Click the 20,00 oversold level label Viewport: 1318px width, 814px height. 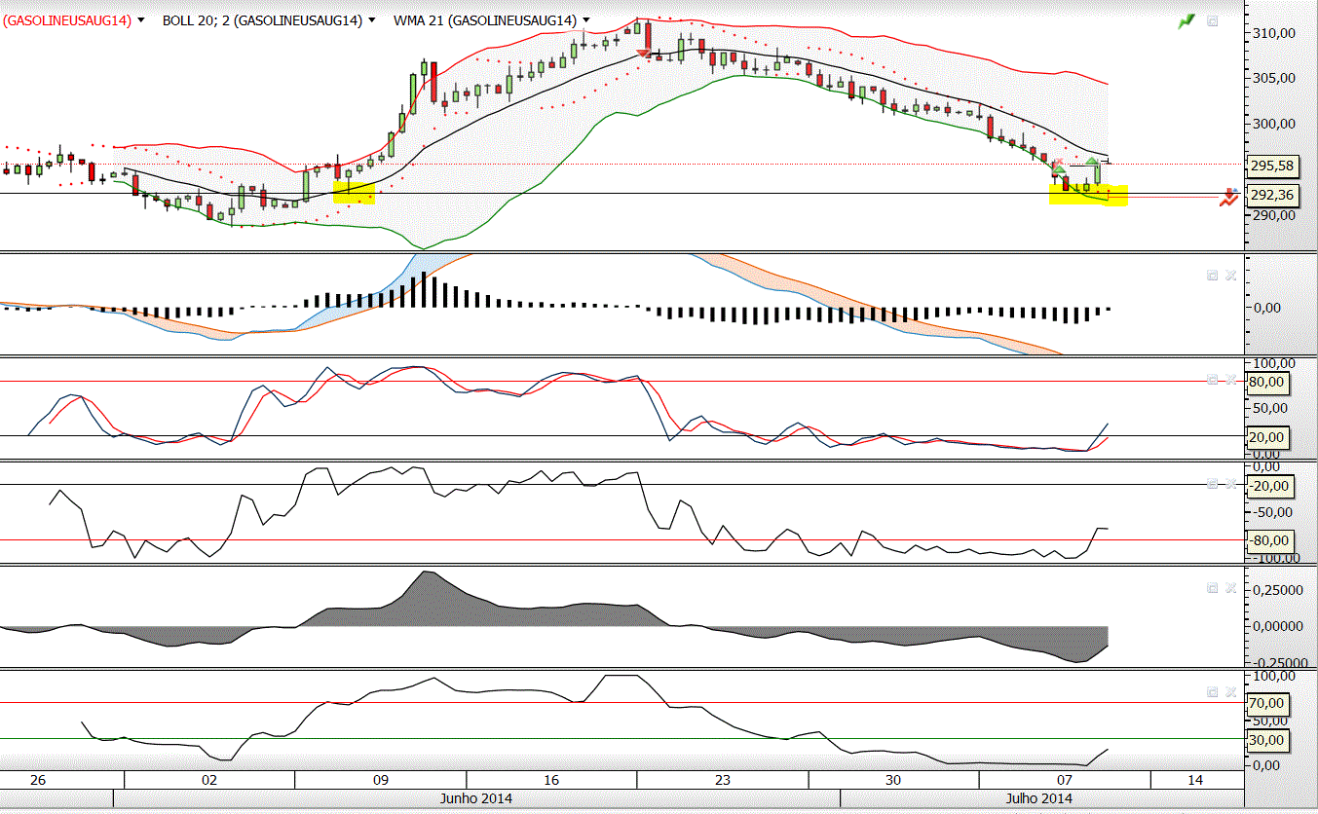(1266, 437)
